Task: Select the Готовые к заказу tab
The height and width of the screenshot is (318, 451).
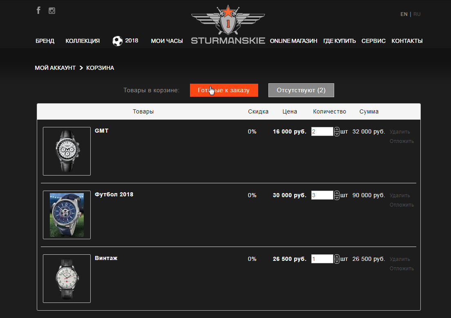Action: (x=224, y=90)
